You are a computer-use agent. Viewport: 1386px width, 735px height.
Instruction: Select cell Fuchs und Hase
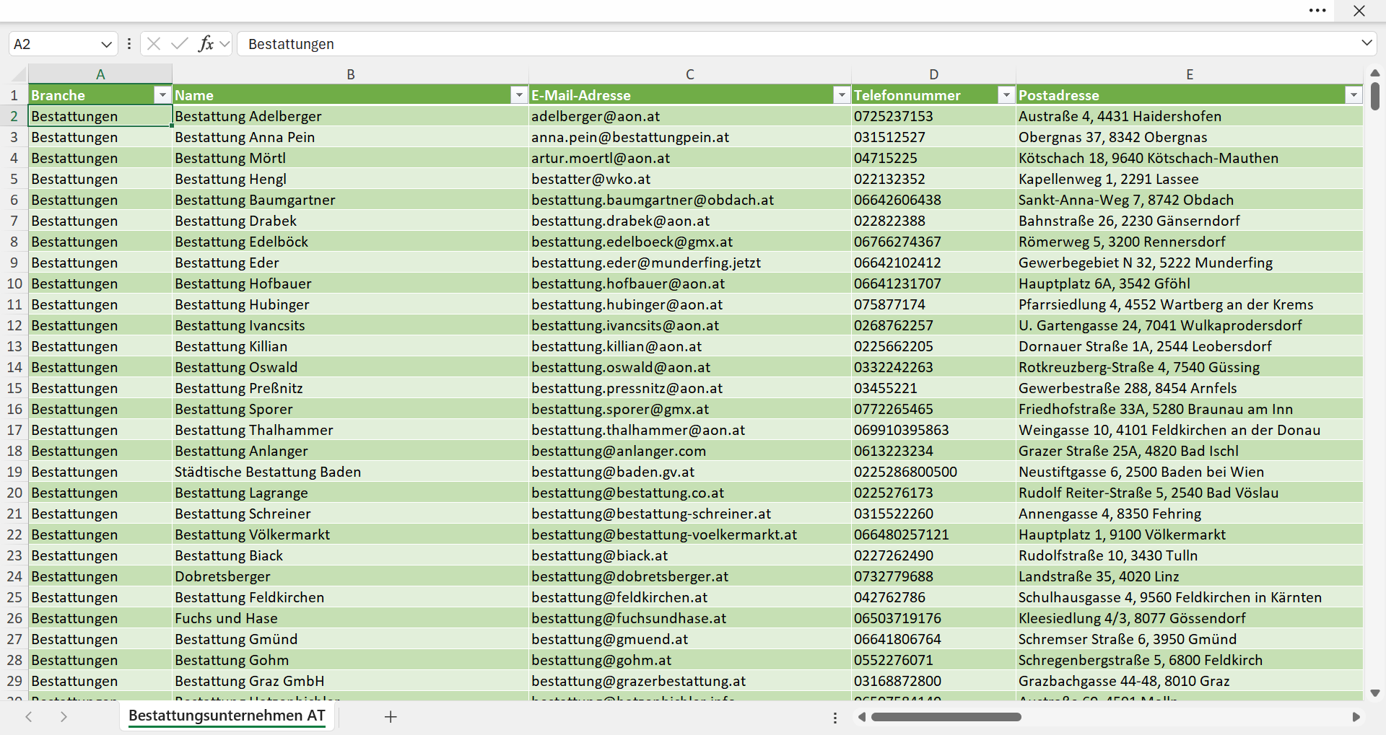(350, 618)
